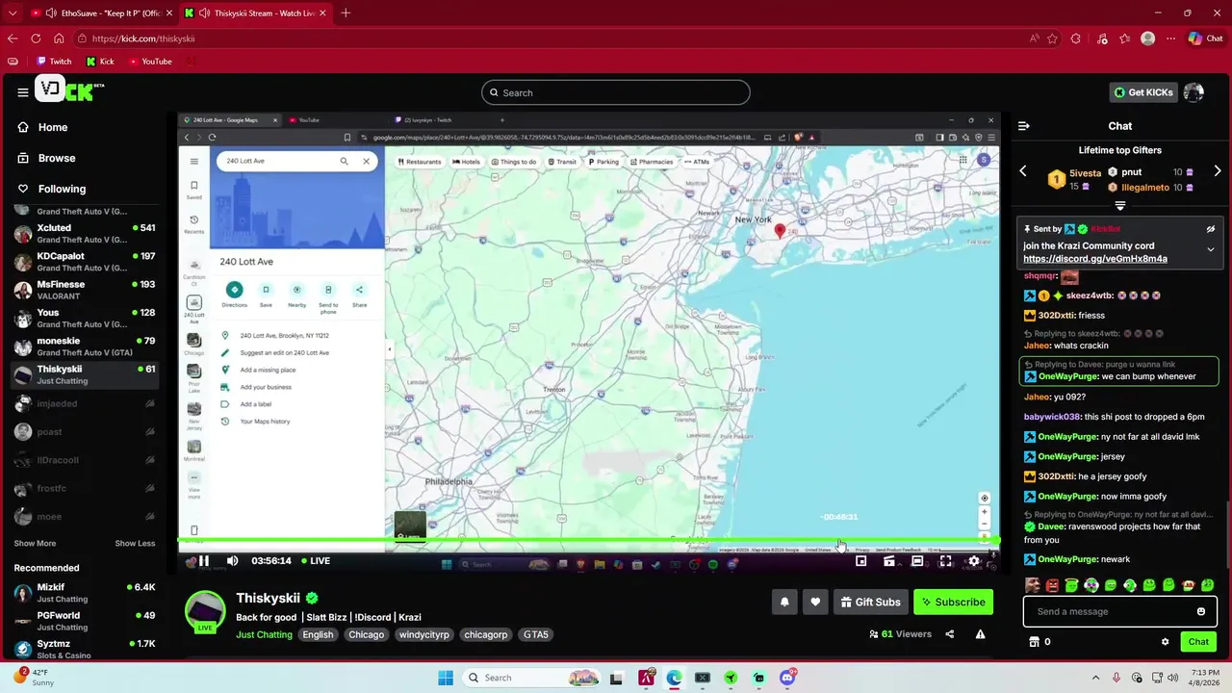
Task: Share the stream via the share icon
Action: coord(950,634)
